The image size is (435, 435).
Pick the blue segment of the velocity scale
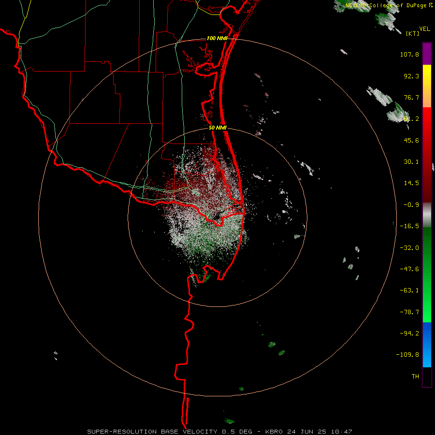click(x=427, y=345)
